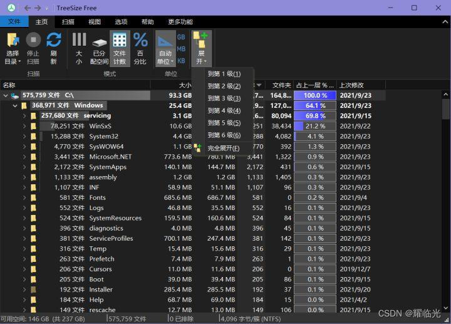Open the 更多功能 ribbon tab
This screenshot has height=324, width=451.
tap(180, 21)
